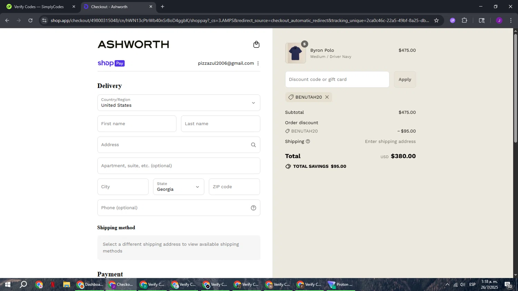The height and width of the screenshot is (291, 518).
Task: Open File Explorer from taskbar
Action: click(x=66, y=285)
